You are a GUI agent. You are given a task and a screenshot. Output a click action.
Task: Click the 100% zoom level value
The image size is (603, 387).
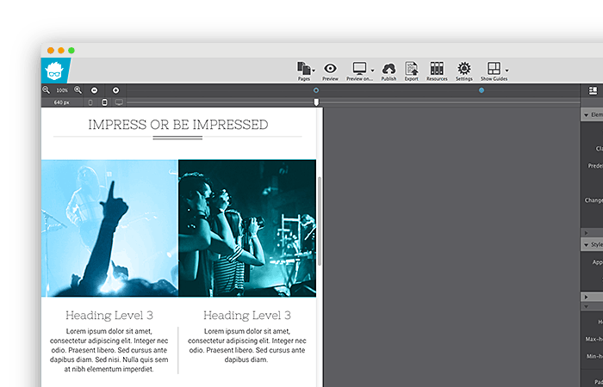pos(62,90)
